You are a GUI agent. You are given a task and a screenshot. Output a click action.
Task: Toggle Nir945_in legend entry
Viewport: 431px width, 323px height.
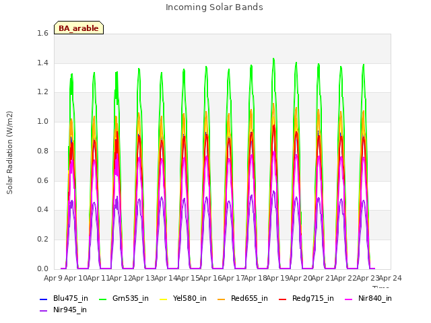click(x=63, y=310)
